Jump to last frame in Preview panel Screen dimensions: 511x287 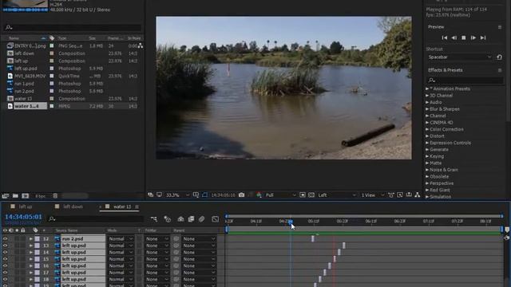pos(483,37)
